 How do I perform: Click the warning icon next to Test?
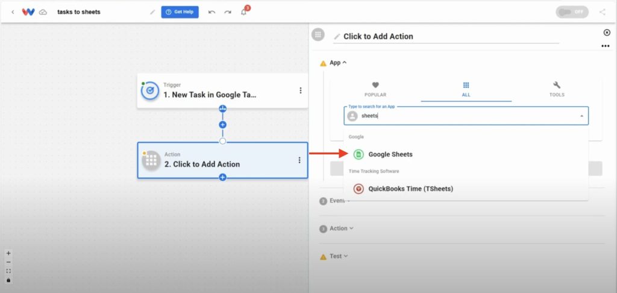click(x=323, y=257)
